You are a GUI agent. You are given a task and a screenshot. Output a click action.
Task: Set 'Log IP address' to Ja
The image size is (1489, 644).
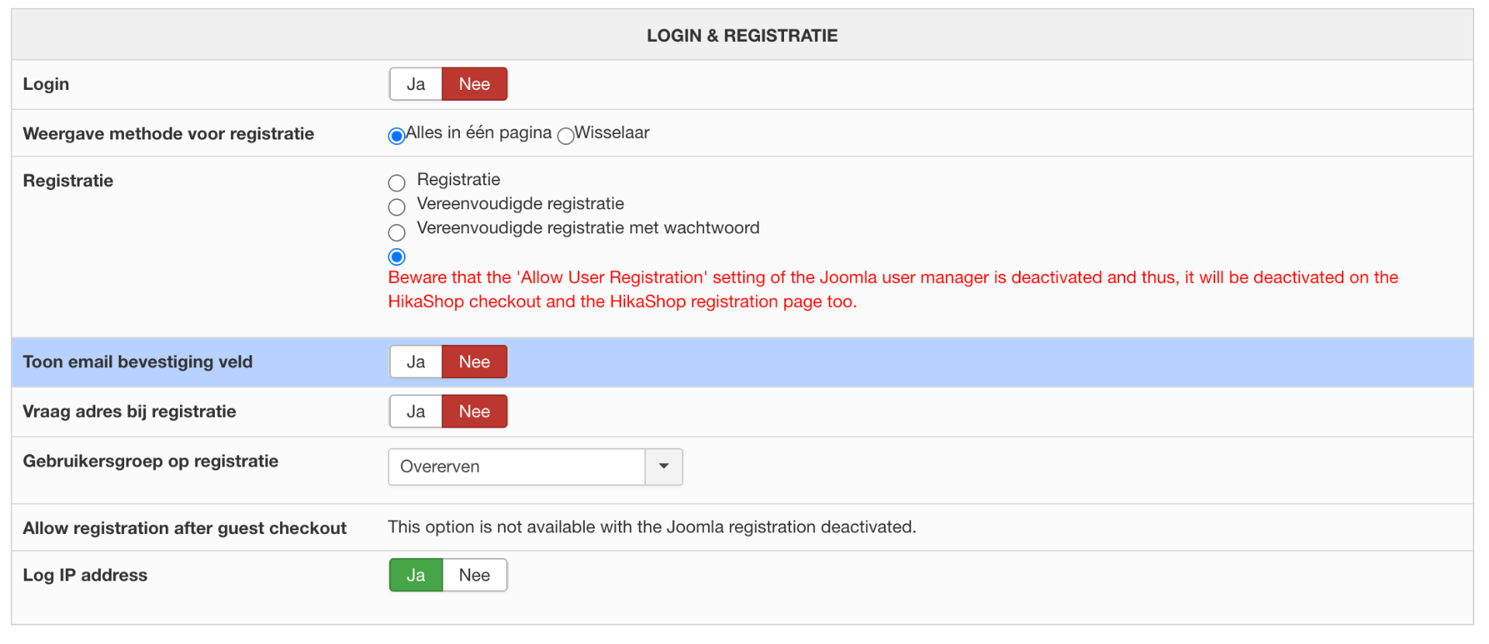416,575
